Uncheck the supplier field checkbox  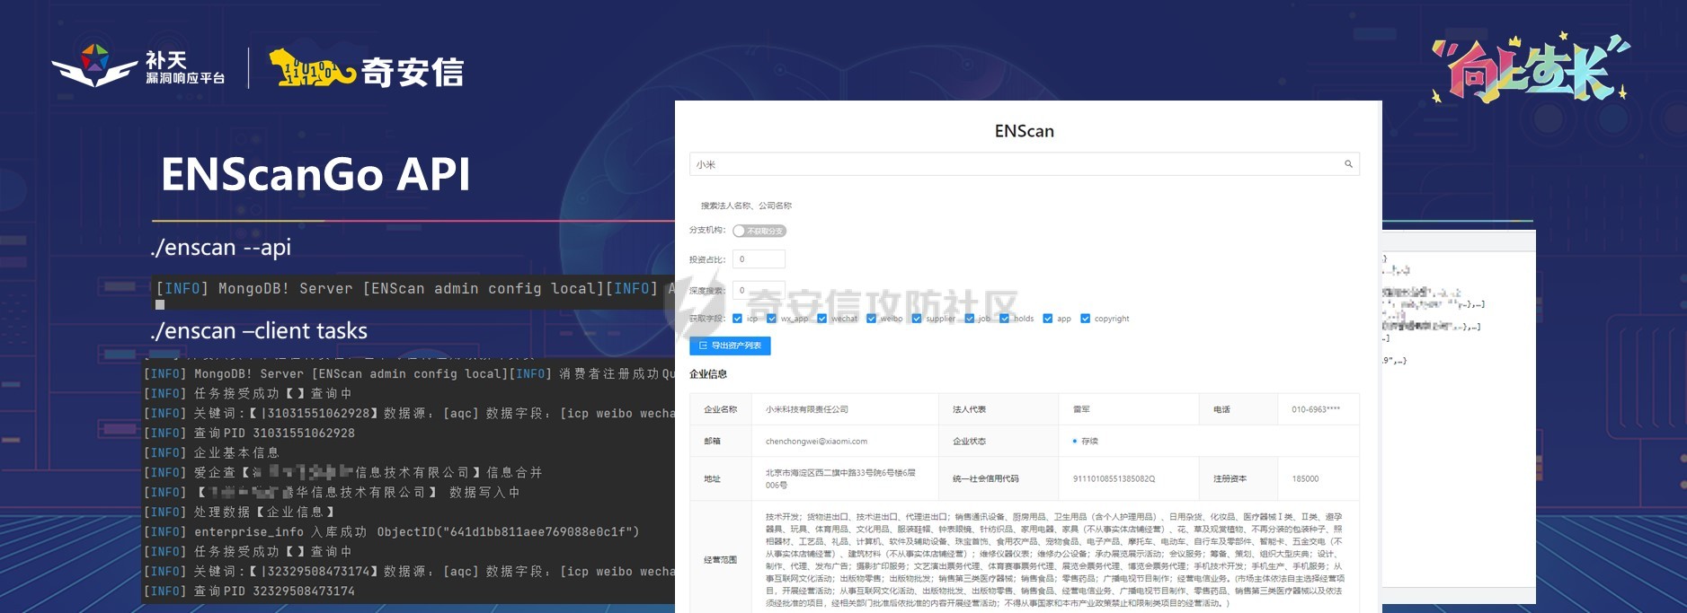pyautogui.click(x=917, y=319)
